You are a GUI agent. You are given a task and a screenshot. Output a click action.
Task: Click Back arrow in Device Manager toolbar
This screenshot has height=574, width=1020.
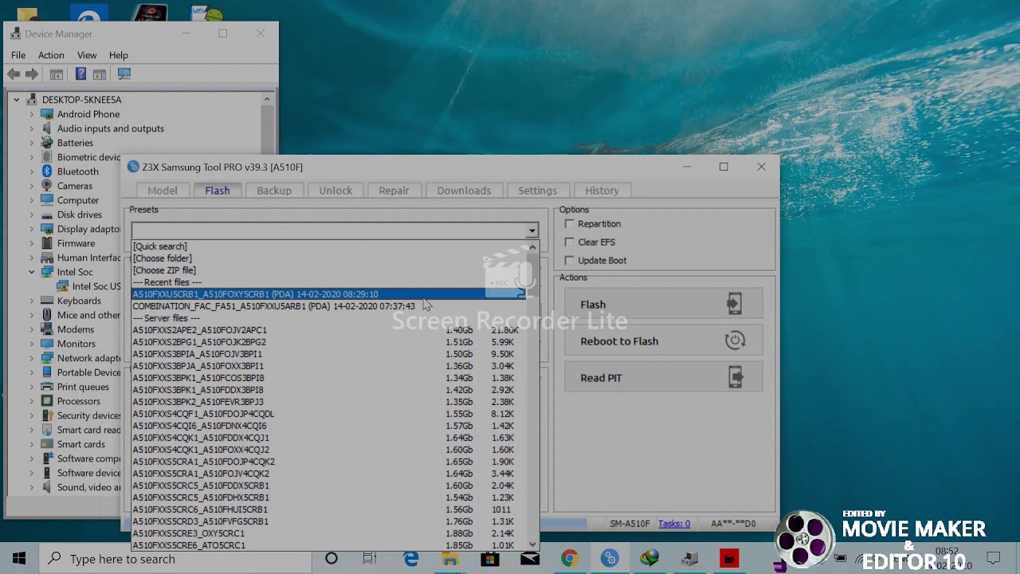pos(14,74)
